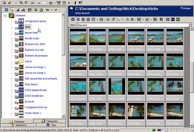Switch to the View tab
Viewport: 194px width, 132px height.
pyautogui.click(x=51, y=125)
